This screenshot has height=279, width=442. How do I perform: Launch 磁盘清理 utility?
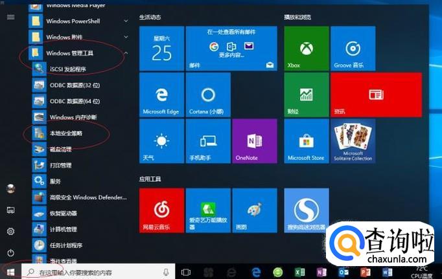coord(80,150)
